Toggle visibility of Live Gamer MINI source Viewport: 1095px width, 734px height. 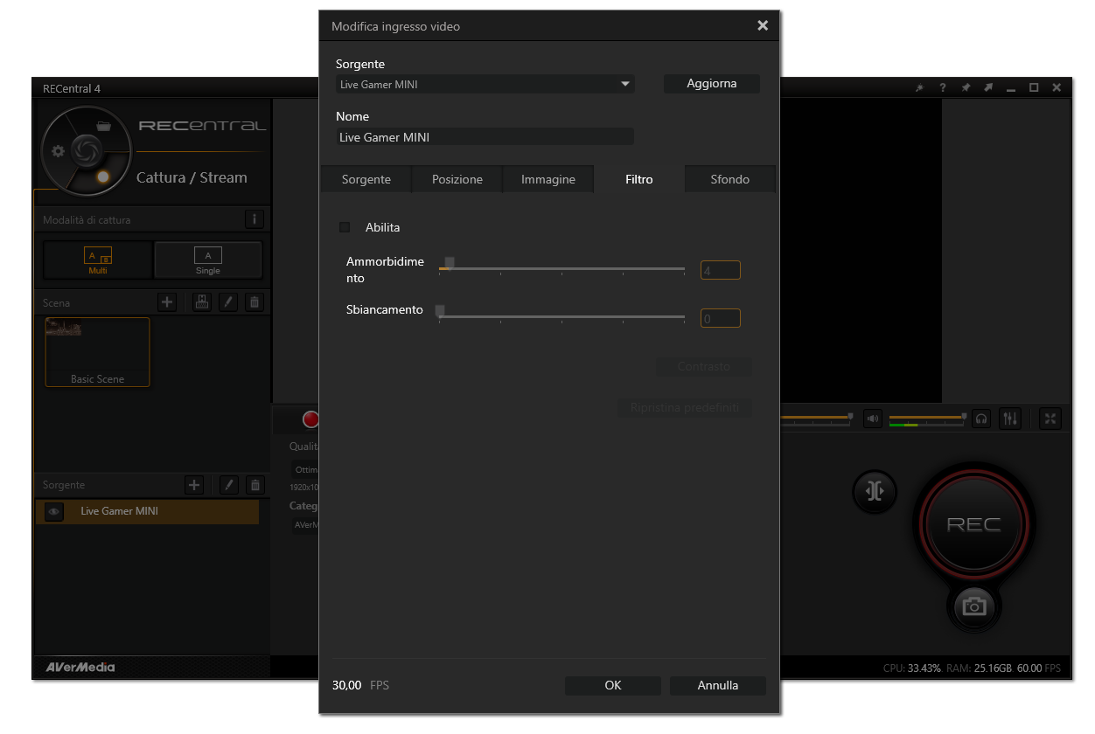tap(54, 512)
